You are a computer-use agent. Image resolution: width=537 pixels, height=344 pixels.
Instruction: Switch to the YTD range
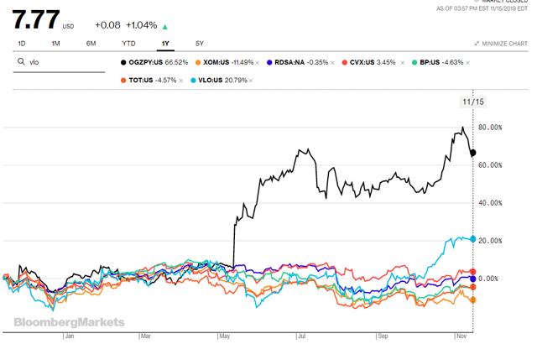[128, 42]
